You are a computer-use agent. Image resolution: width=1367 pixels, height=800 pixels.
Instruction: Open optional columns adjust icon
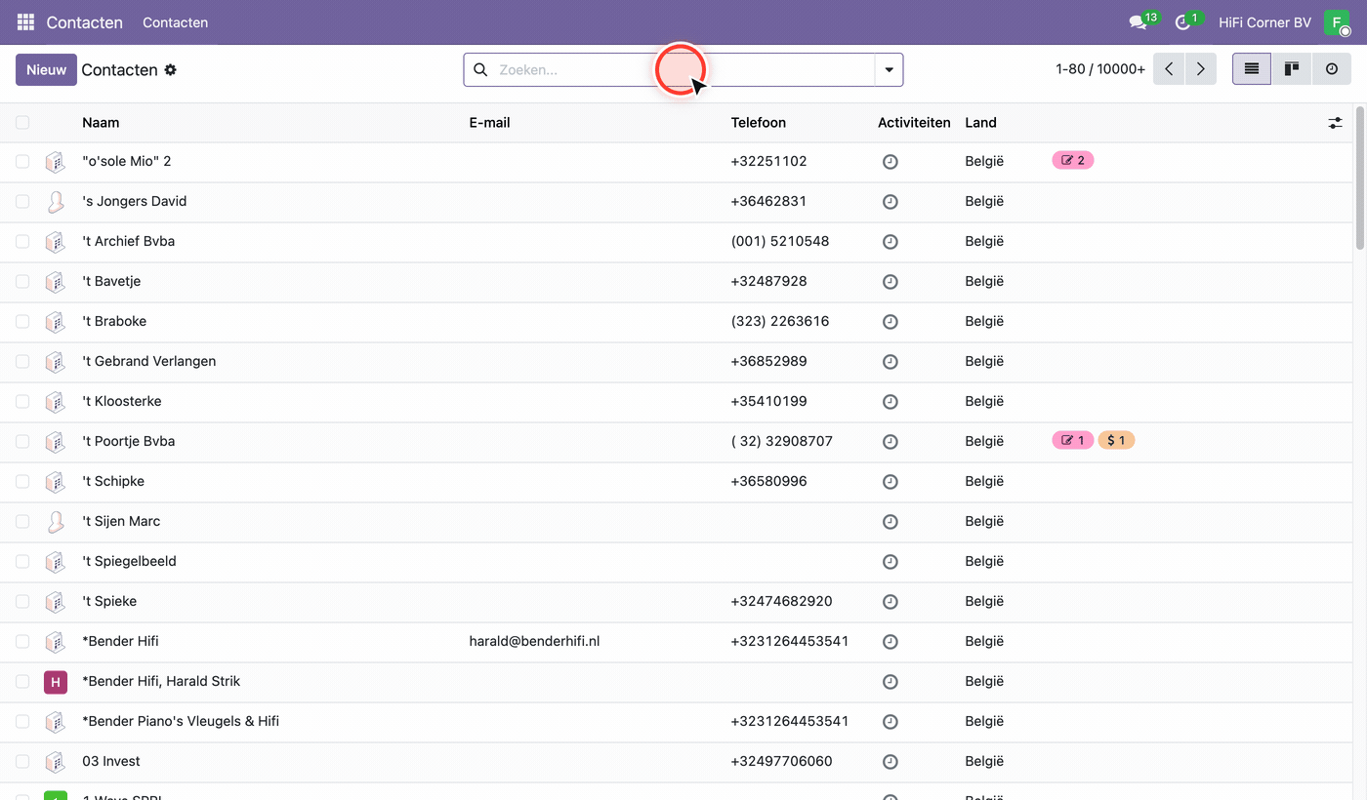pos(1335,123)
